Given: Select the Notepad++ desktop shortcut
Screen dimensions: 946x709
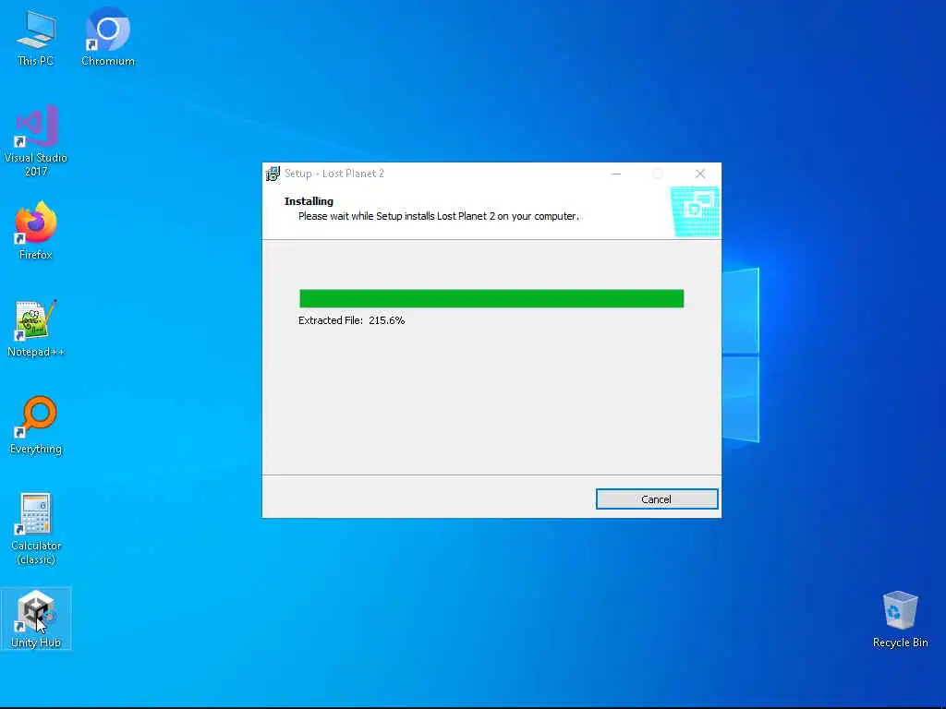Looking at the screenshot, I should pyautogui.click(x=36, y=329).
